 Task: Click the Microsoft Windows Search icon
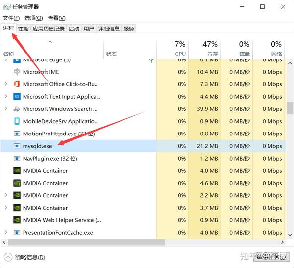17,109
